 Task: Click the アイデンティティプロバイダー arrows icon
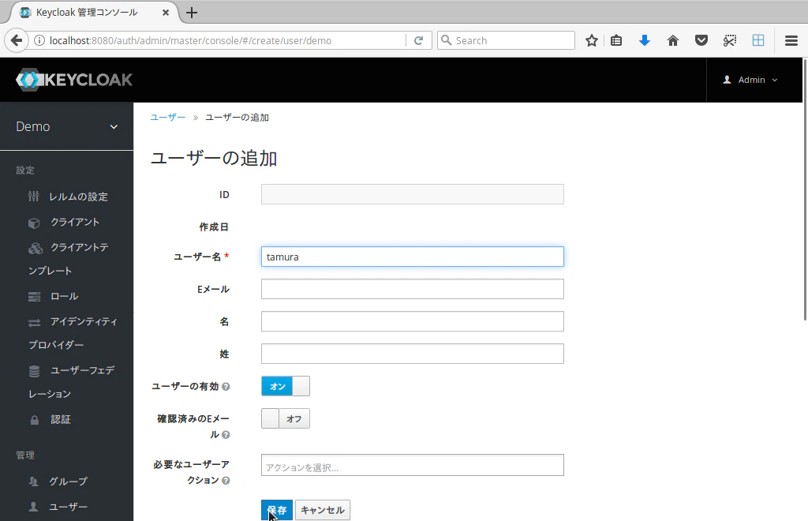(x=34, y=323)
